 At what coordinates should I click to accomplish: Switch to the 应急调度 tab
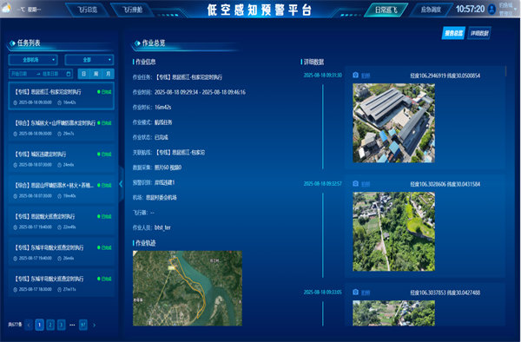431,10
